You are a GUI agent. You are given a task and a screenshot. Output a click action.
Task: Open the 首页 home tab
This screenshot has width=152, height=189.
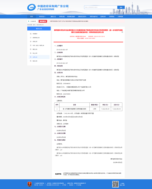tap(31, 17)
